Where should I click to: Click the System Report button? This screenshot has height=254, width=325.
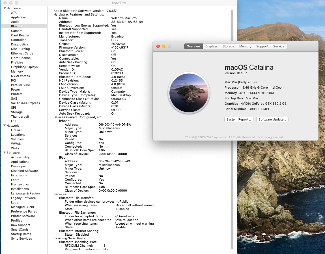coord(239,119)
